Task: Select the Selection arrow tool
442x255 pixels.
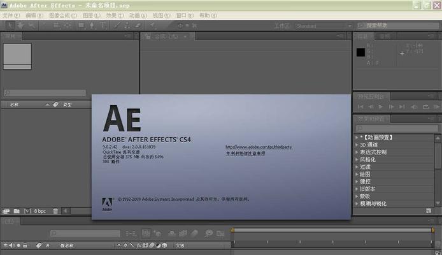Action: (x=10, y=25)
